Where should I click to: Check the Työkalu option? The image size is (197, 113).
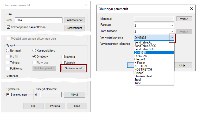(8, 62)
